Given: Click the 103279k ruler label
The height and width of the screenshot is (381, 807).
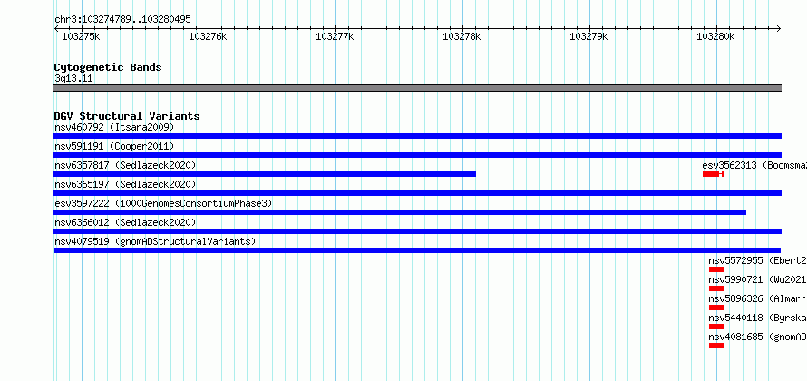Looking at the screenshot, I should pos(588,36).
